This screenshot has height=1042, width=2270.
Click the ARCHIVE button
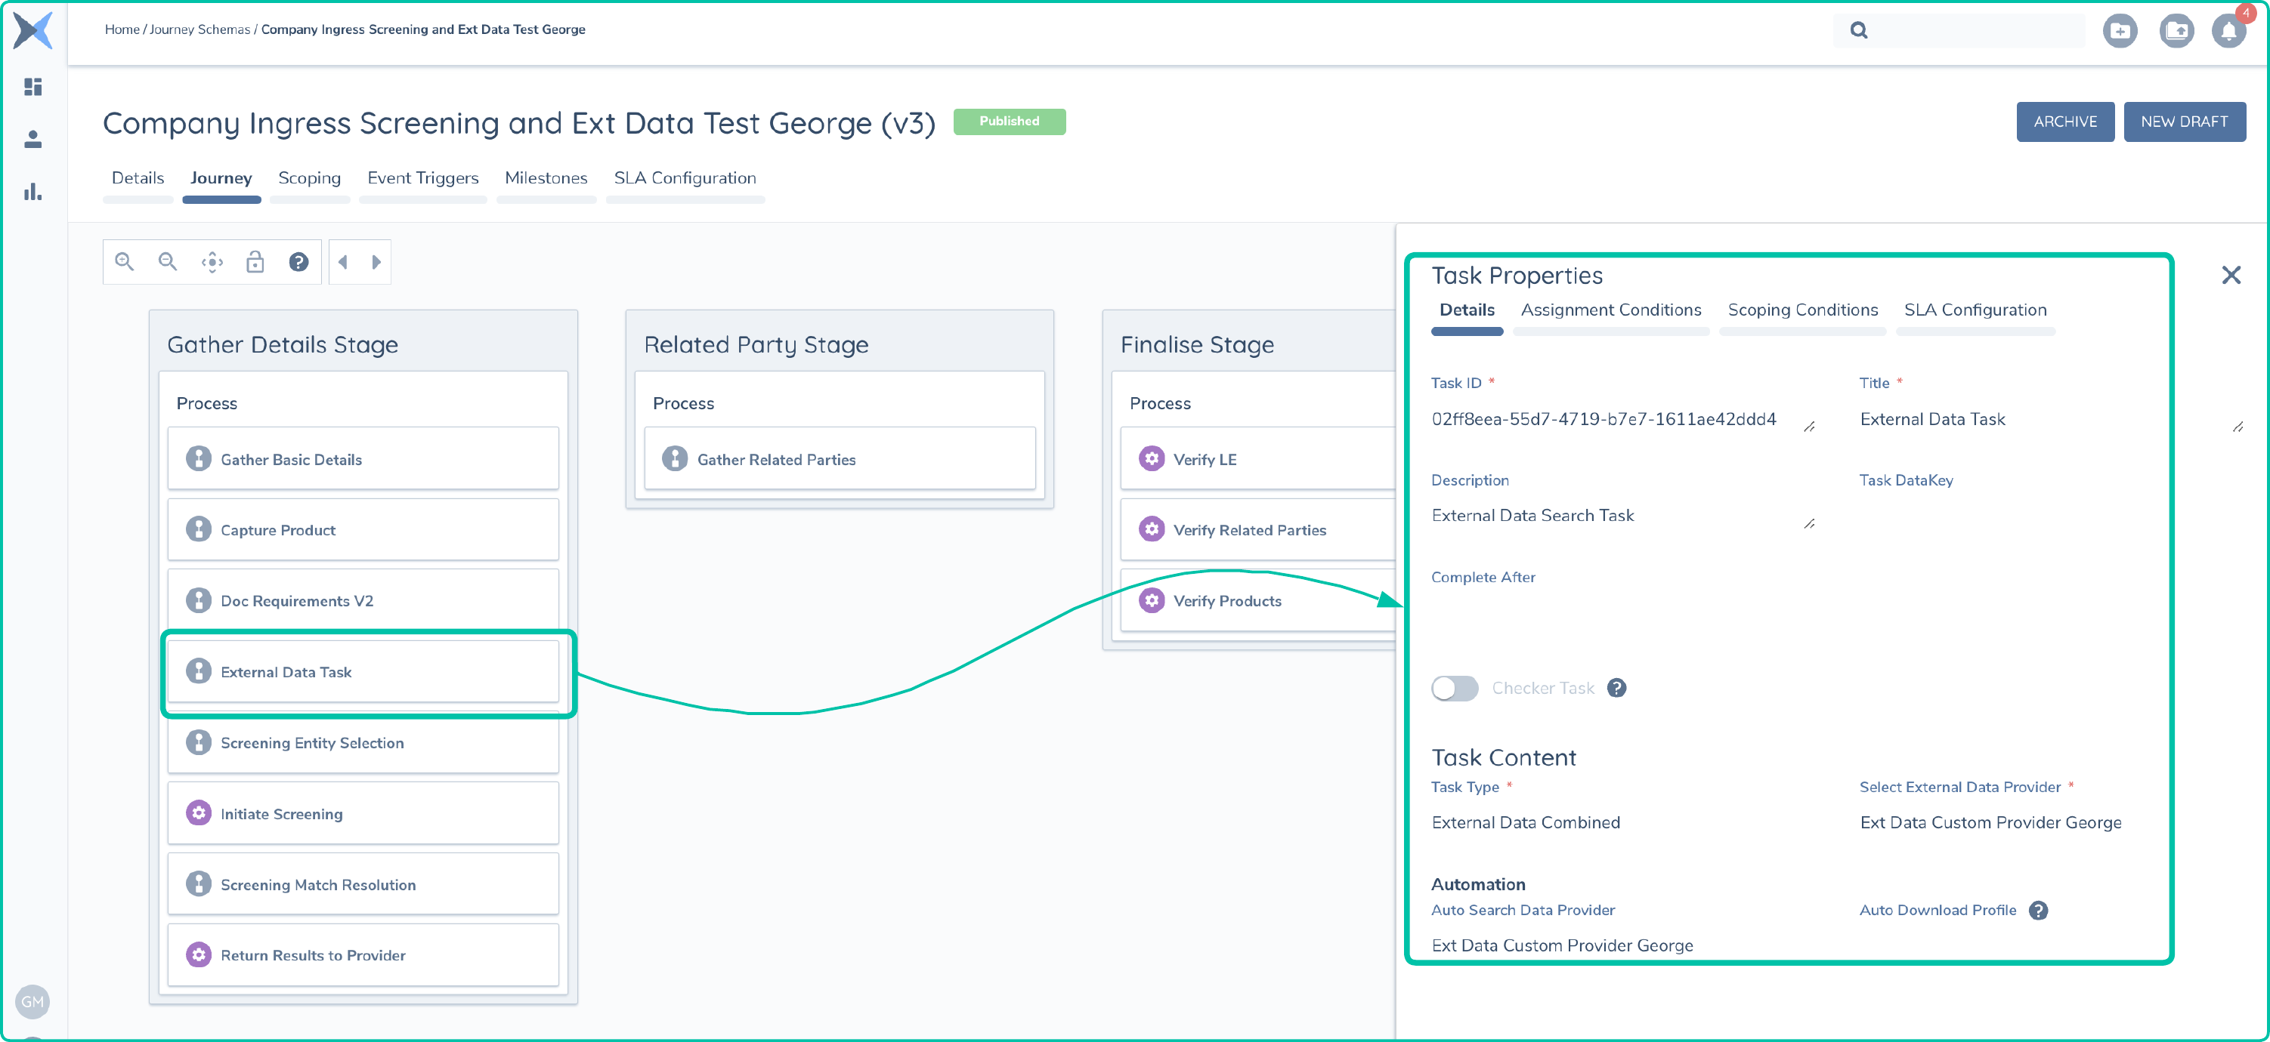[x=2064, y=122]
